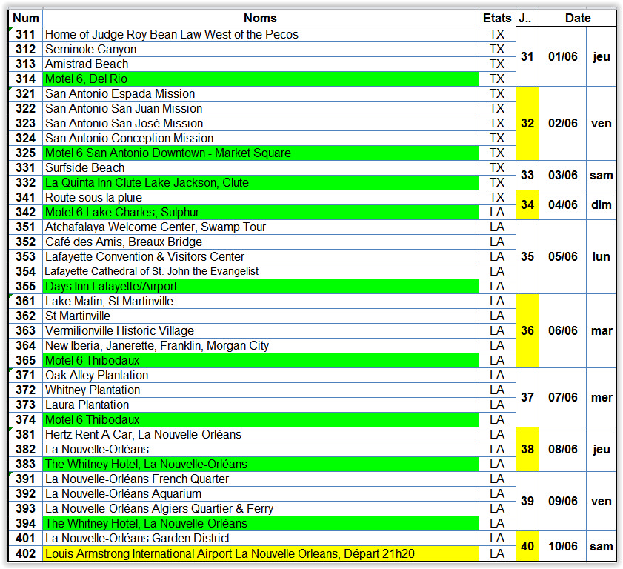
Task: Click the date '01/06' cell
Action: (562, 57)
